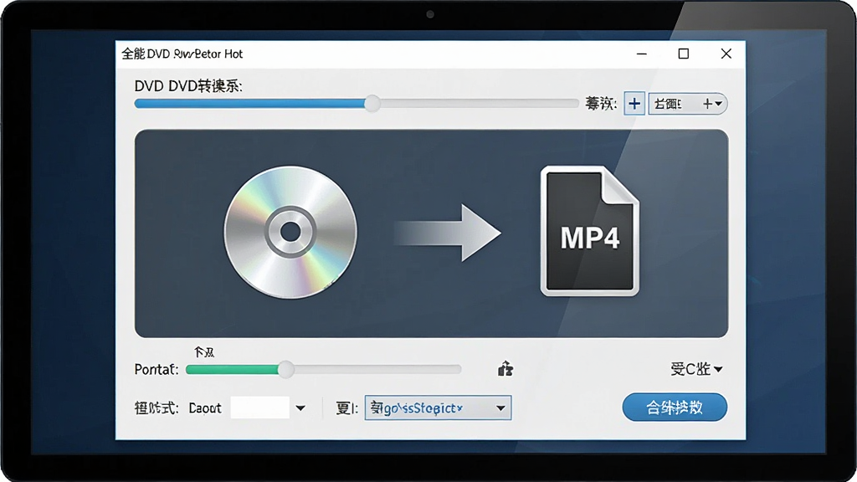Close the DVD converter window
Viewport: 857px width, 482px height.
point(726,54)
